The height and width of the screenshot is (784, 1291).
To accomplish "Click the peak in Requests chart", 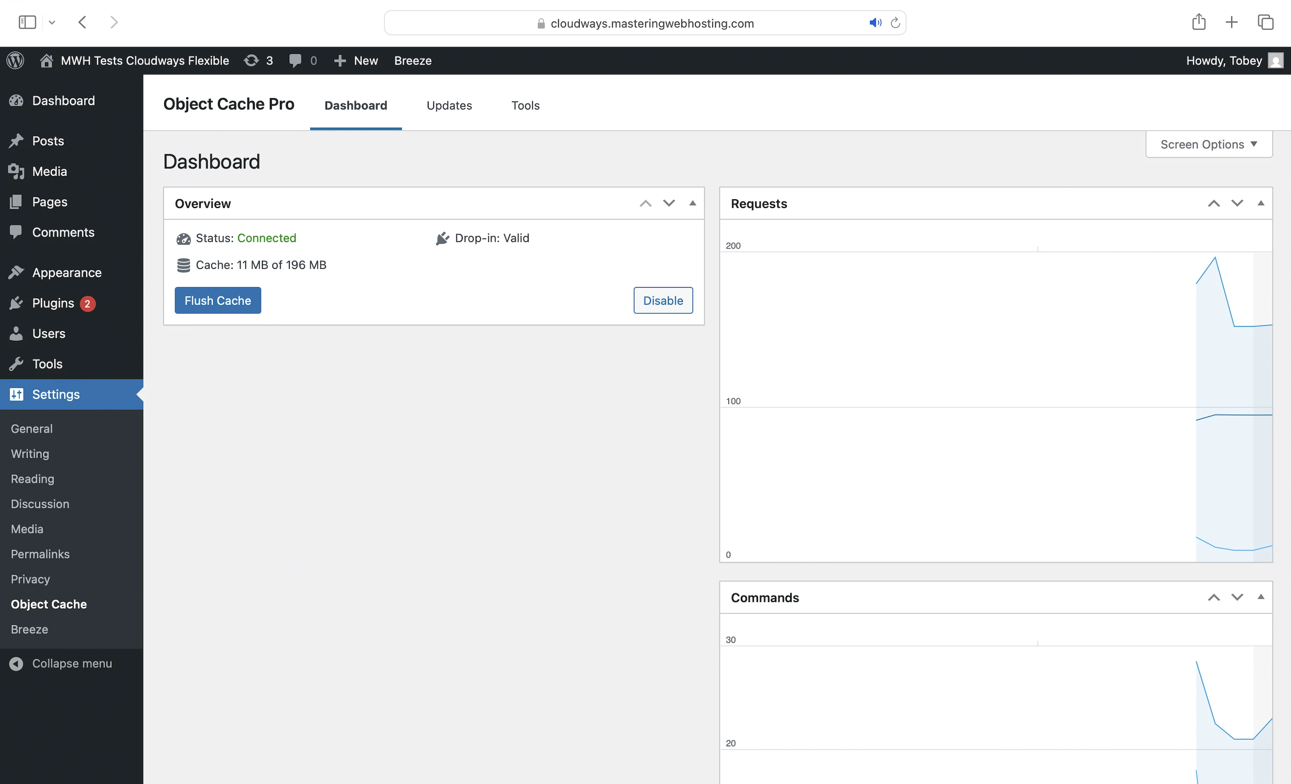I will point(1215,258).
